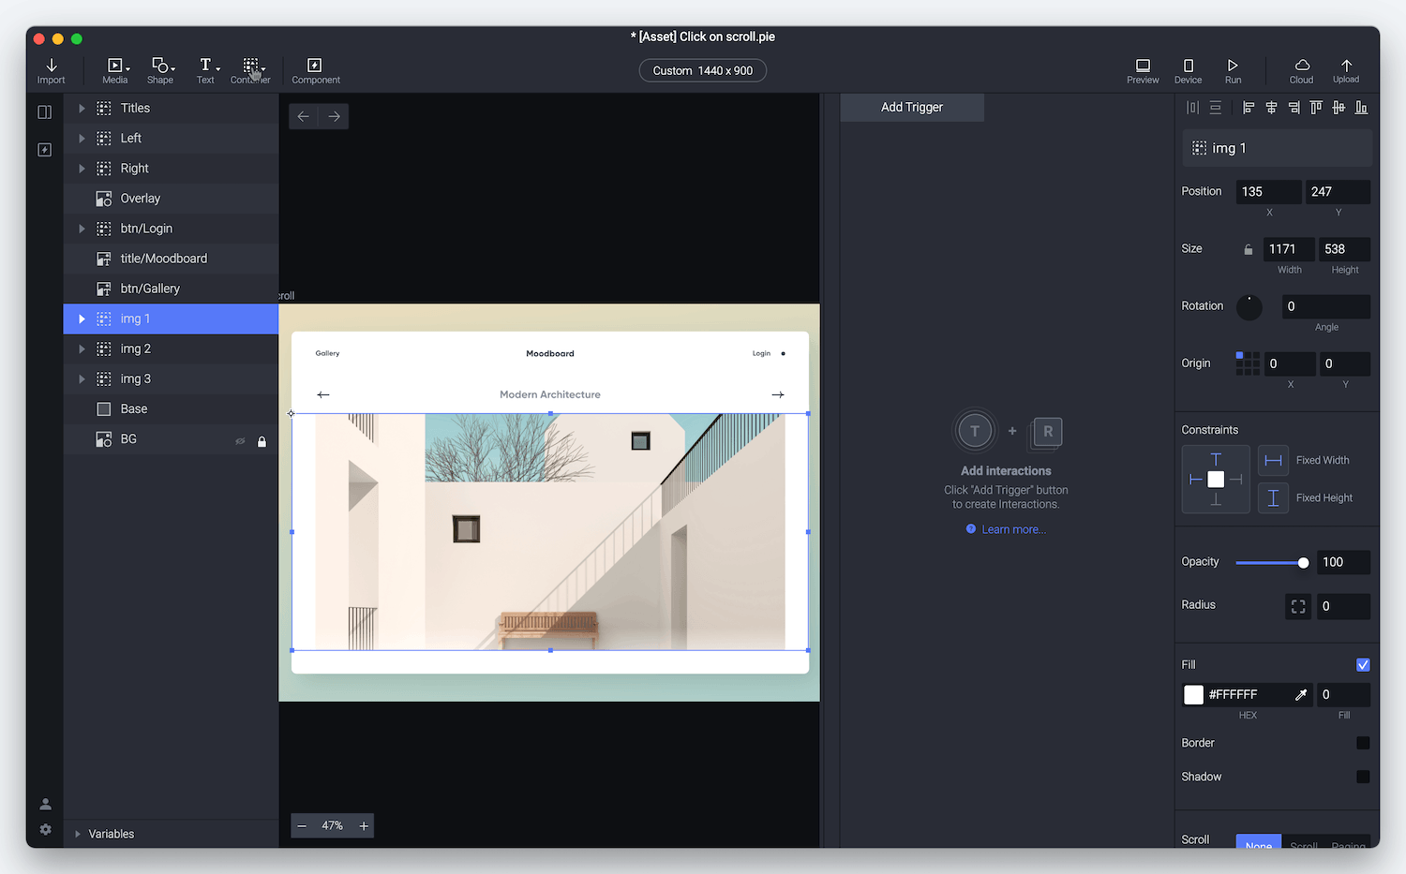1406x874 pixels.
Task: Click the zoom percentage 47% field
Action: [333, 826]
